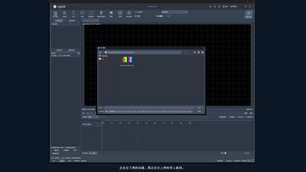Screen dimensions: 306x172
Task: Click the file name input field
Action: point(149,107)
